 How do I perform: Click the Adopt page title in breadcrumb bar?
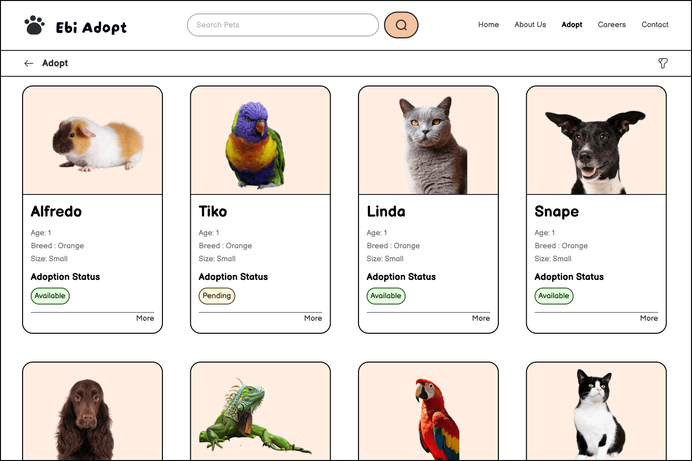coord(55,63)
